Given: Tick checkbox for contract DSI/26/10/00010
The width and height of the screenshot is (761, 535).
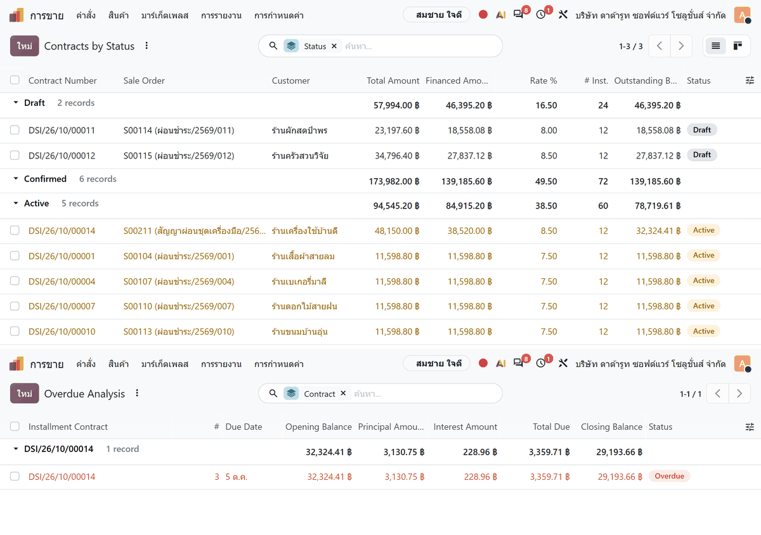Looking at the screenshot, I should (x=15, y=332).
